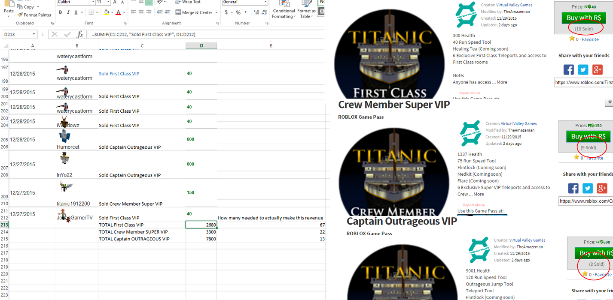Open Format as Table menu
Image resolution: width=613 pixels, height=300 pixels.
pos(308,9)
